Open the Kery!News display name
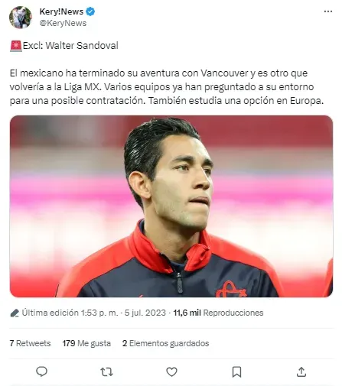 pos(61,11)
